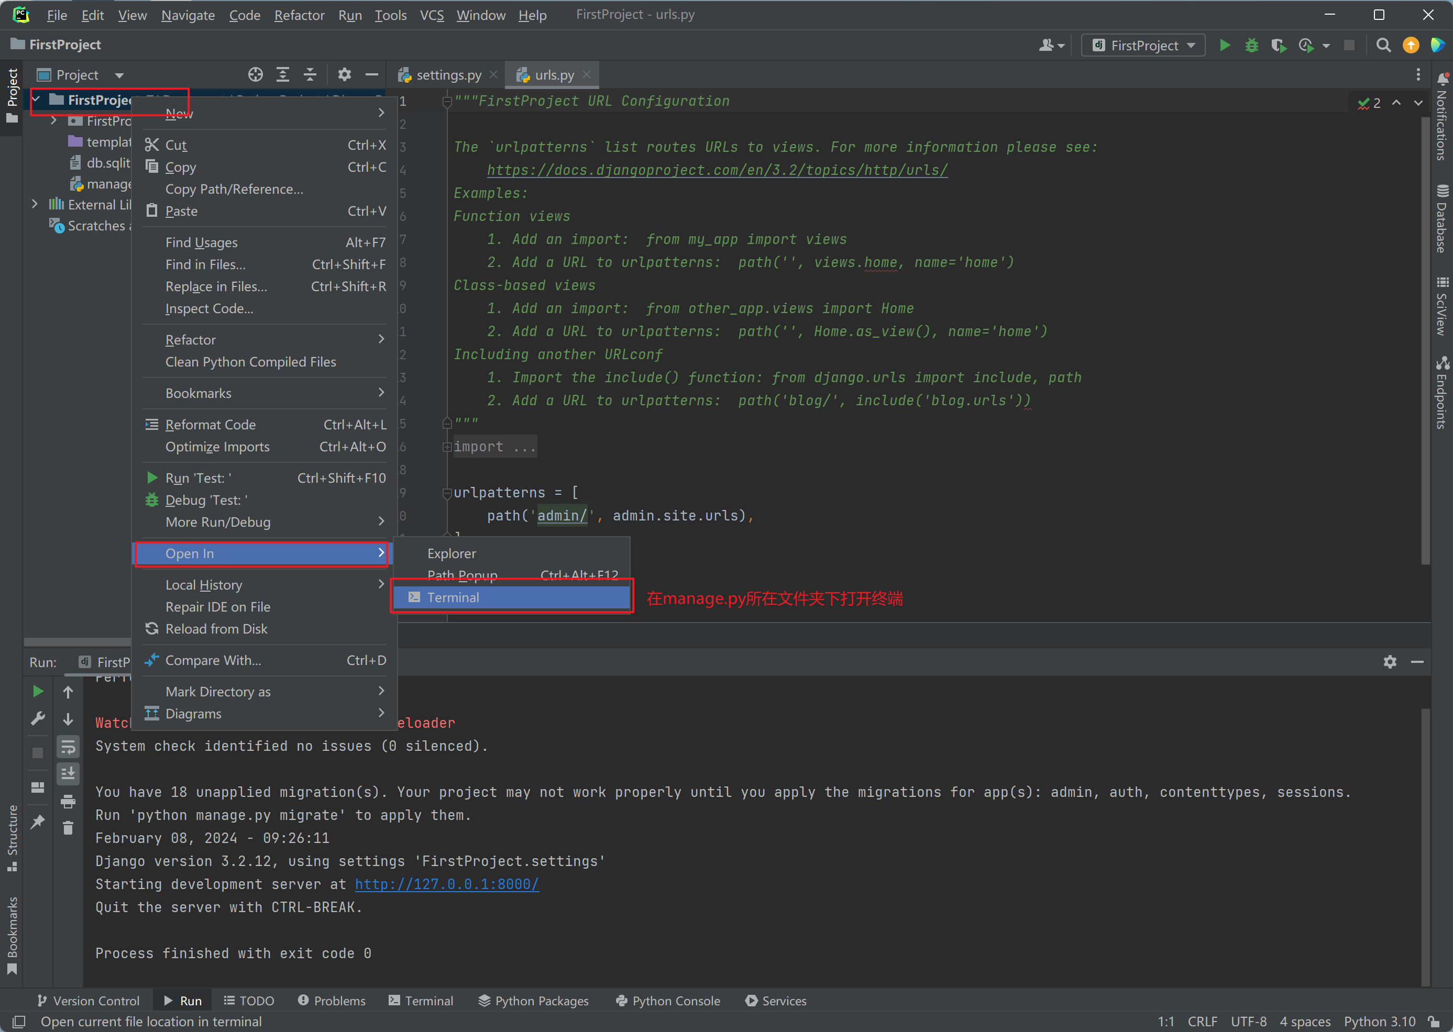This screenshot has width=1453, height=1032.
Task: Click the locate file crosshair icon
Action: pyautogui.click(x=256, y=75)
